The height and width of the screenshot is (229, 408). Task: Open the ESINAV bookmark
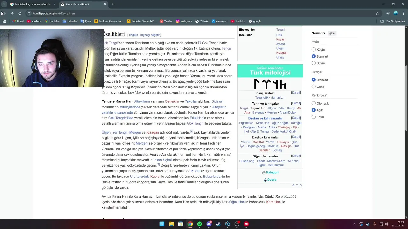tap(202, 21)
